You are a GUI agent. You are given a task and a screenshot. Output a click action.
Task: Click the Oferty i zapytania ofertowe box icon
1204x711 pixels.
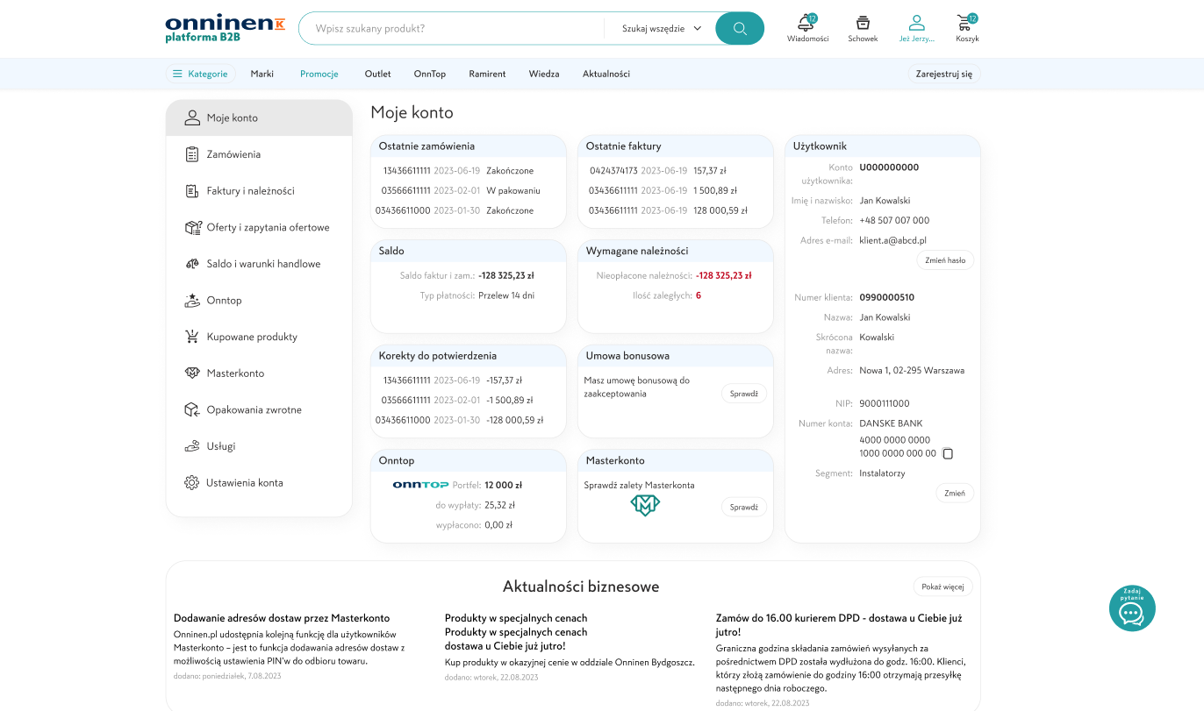(193, 227)
